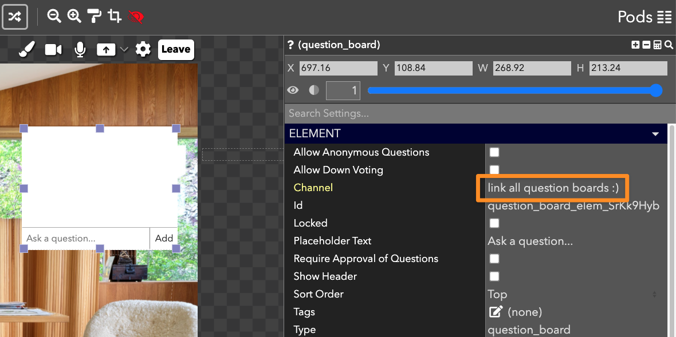The width and height of the screenshot is (676, 337).
Task: Open the dropdown arrow beside upload
Action: 124,50
